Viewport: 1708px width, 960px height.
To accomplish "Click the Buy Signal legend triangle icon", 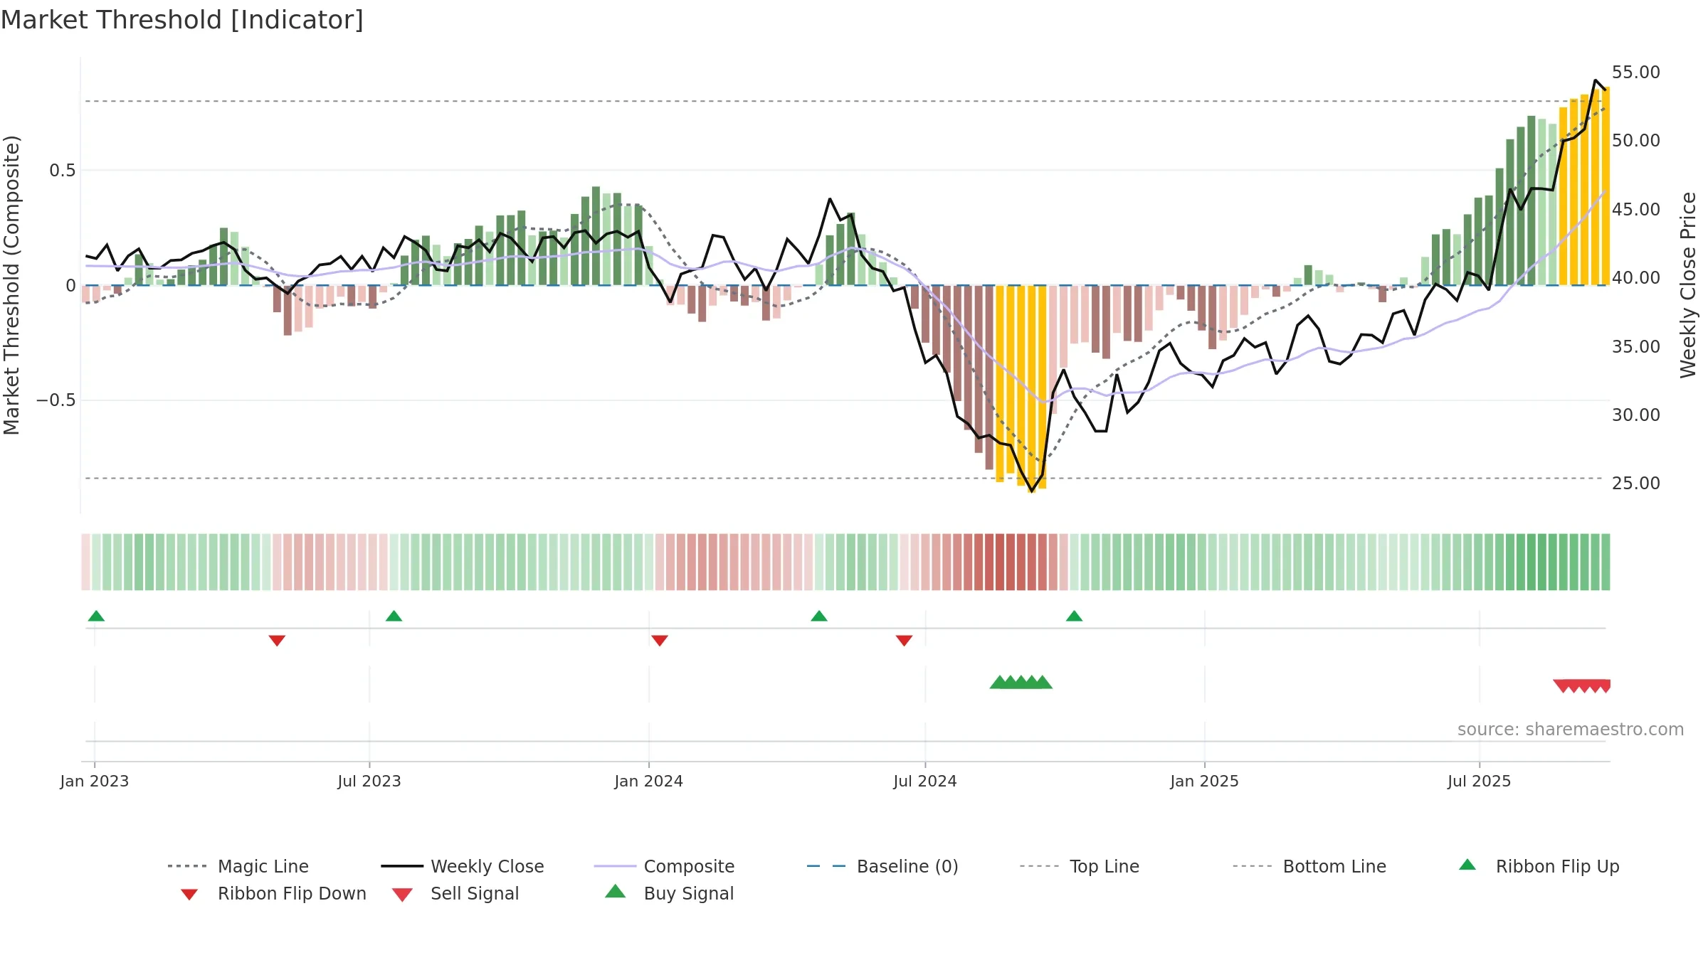I will (615, 891).
